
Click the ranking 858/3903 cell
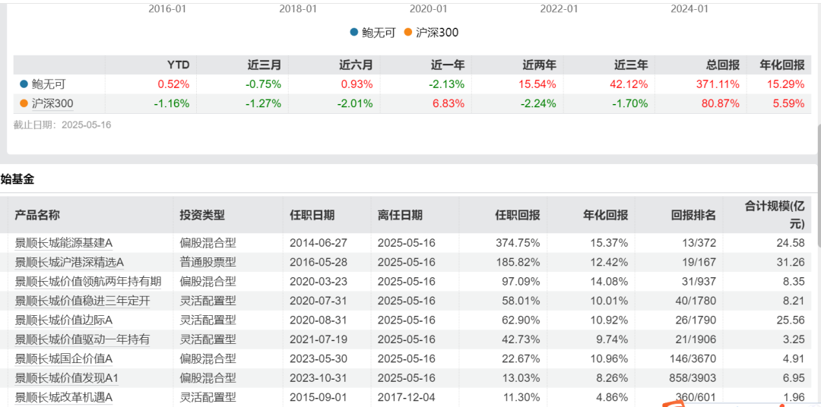(x=693, y=378)
